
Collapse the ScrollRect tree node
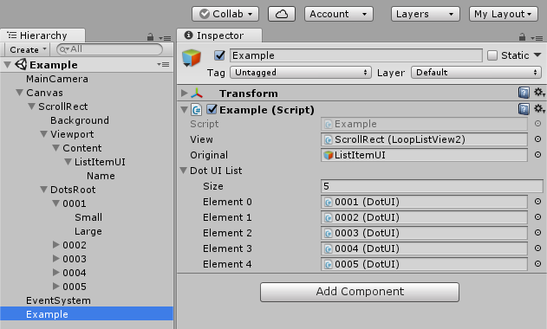click(x=32, y=106)
